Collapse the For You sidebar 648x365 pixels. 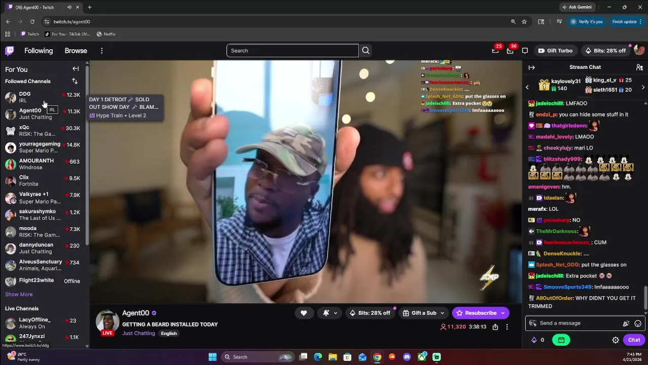click(x=75, y=69)
